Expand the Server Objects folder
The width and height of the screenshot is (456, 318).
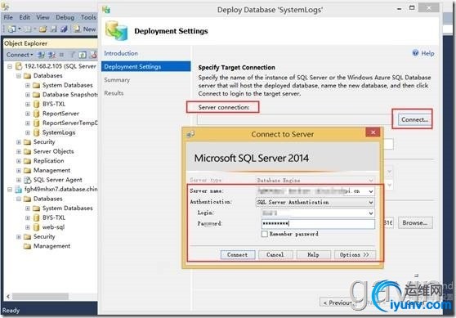click(x=19, y=151)
